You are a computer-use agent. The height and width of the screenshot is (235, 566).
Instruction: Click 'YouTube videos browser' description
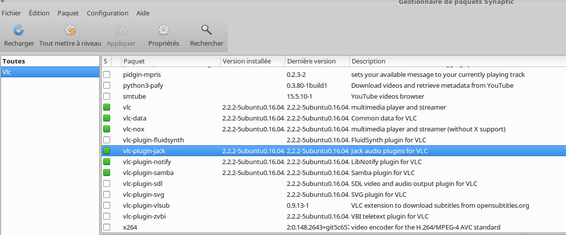pyautogui.click(x=387, y=96)
